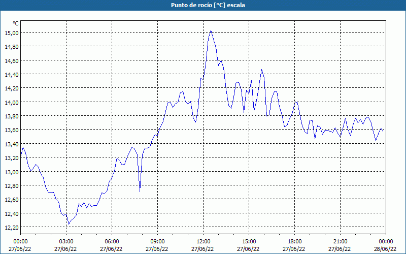406x254 pixels.
Task: Click the 13,60 y-axis label
Action: [x=12, y=130]
